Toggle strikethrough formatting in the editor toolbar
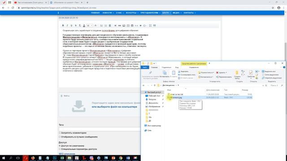The width and height of the screenshot is (287, 161). click(x=76, y=25)
